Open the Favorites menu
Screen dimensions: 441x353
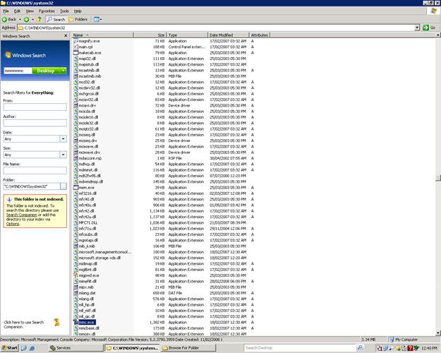(x=47, y=11)
